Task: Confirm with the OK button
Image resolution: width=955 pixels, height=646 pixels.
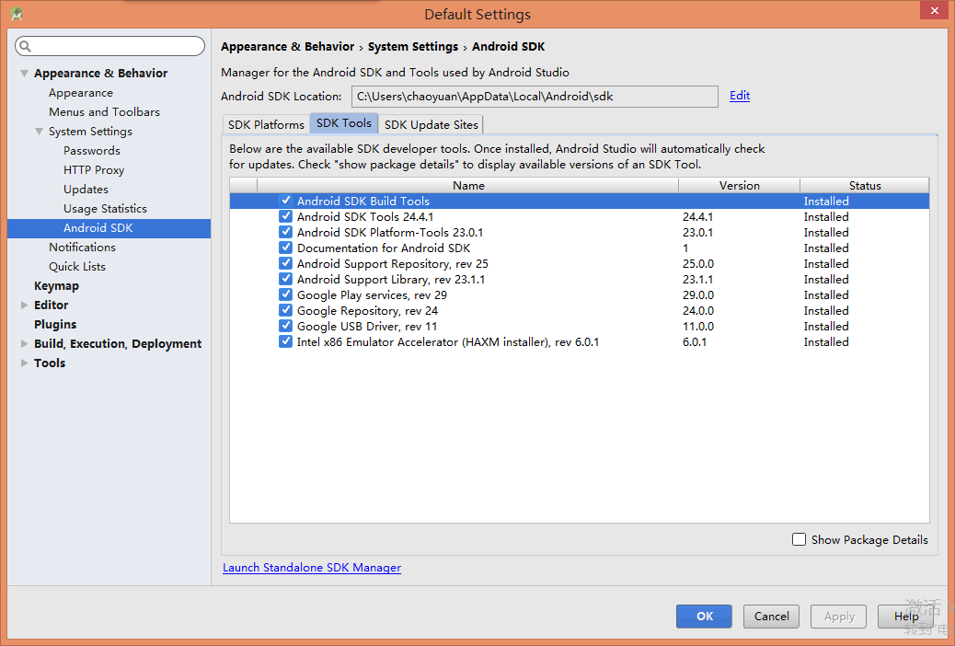Action: 704,617
